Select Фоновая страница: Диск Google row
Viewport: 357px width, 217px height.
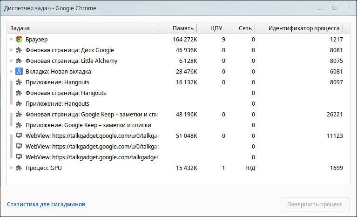pos(179,50)
